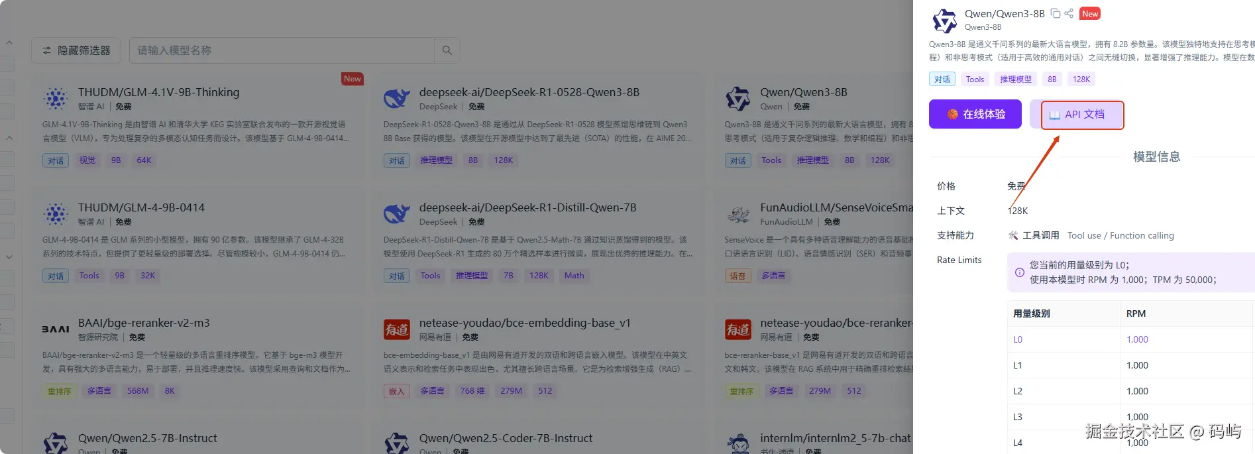Click the Qwen logo in detail panel header
This screenshot has height=454, width=1255.
pos(944,21)
